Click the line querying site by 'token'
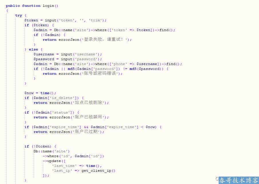This screenshot has height=184, width=259. pyautogui.click(x=104, y=30)
